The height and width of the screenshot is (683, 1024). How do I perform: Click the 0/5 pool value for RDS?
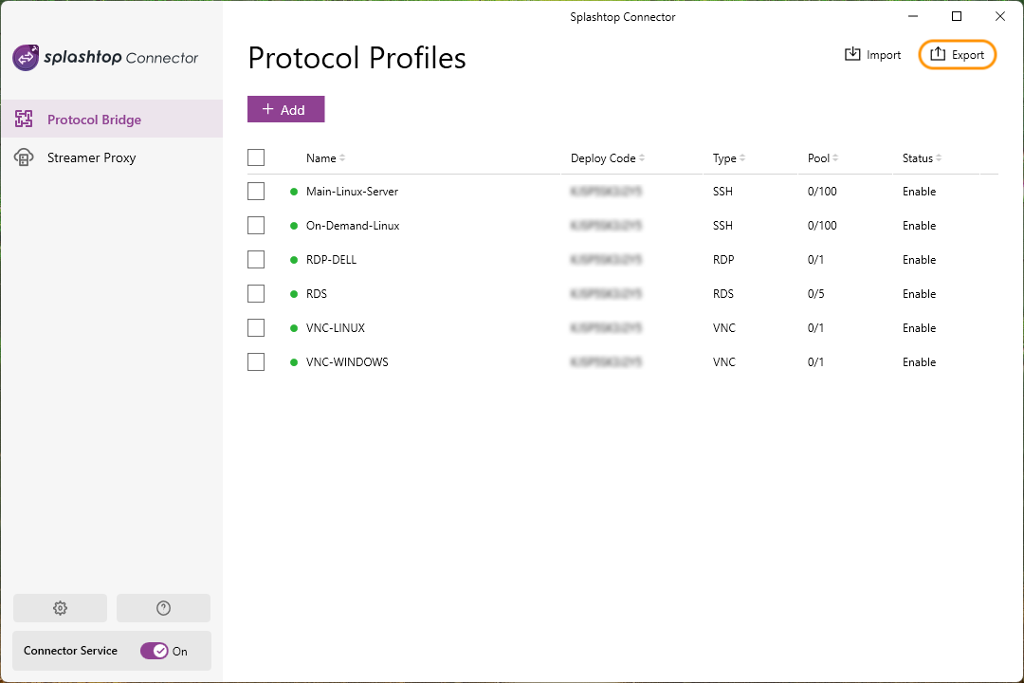[x=815, y=293]
